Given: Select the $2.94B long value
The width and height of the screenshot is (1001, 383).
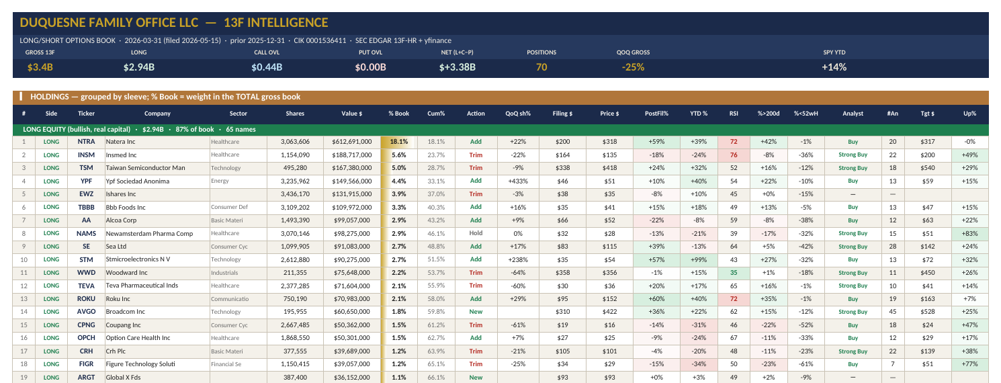Looking at the screenshot, I should coord(139,67).
